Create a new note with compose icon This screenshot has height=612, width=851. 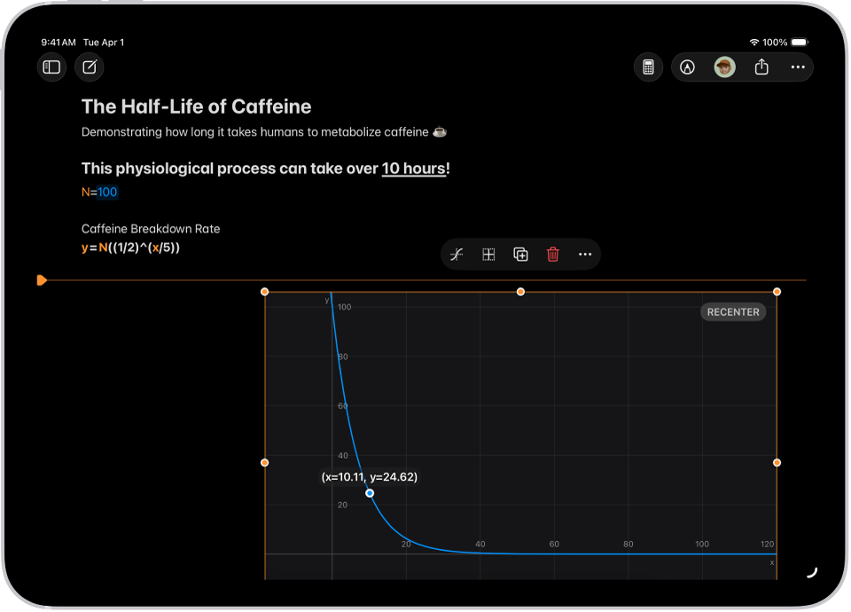(89, 67)
